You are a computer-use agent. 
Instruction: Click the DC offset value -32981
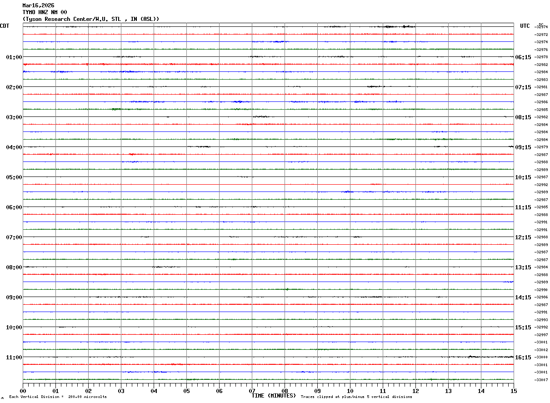[x=541, y=87]
